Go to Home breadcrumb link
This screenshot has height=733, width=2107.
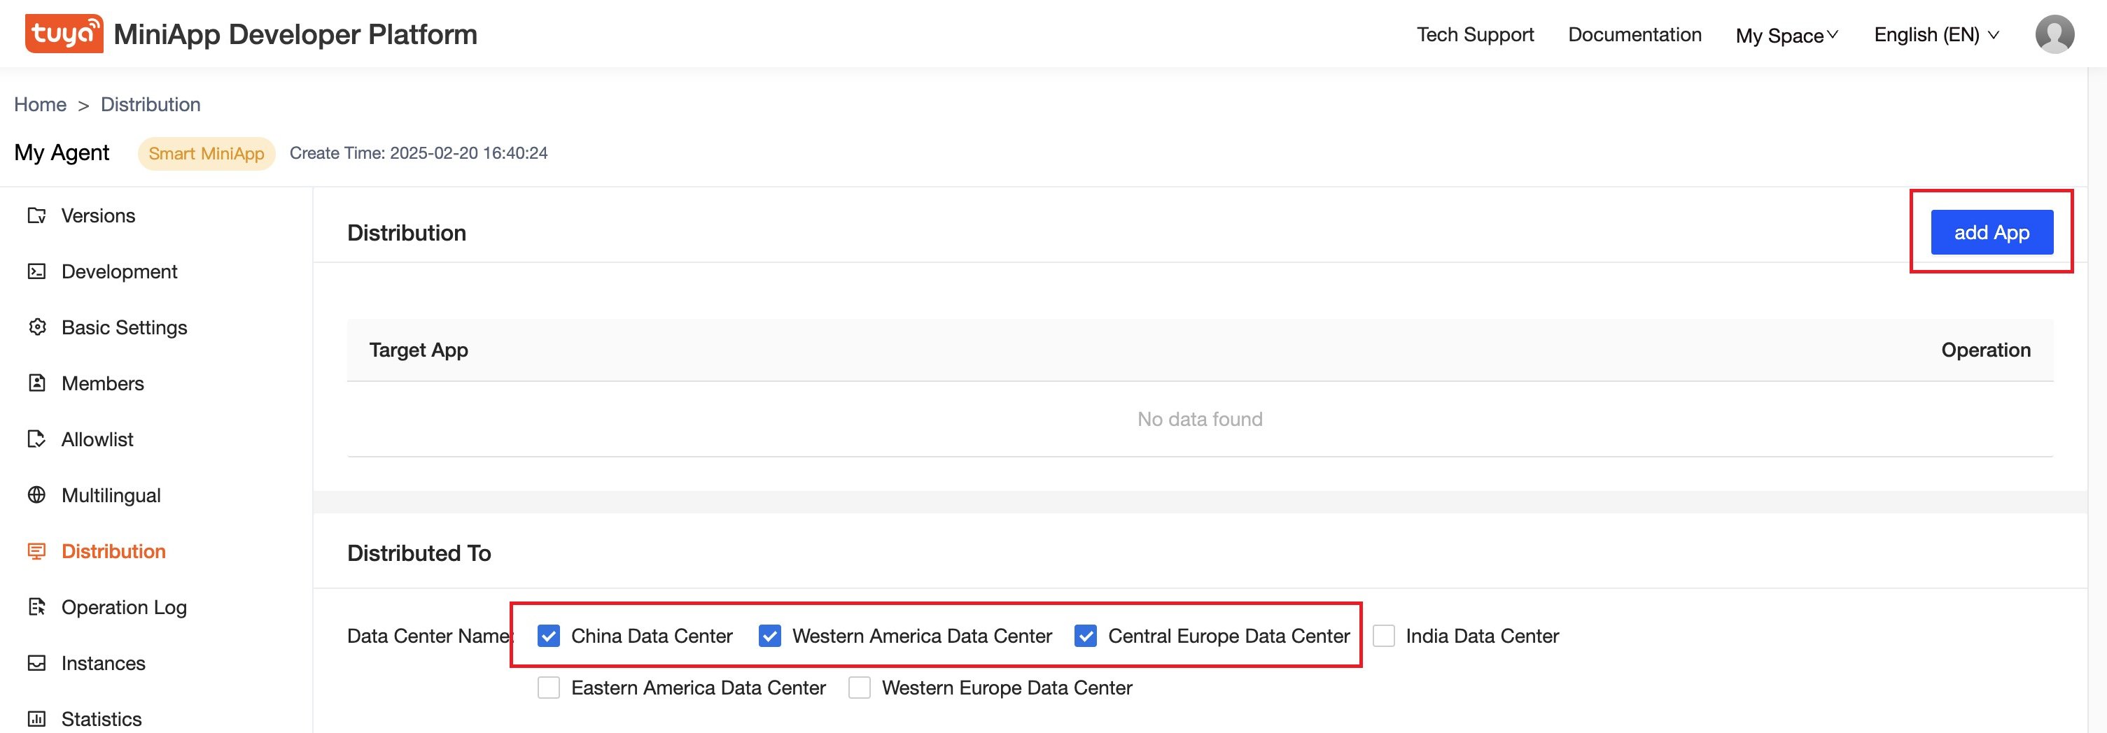pyautogui.click(x=40, y=105)
